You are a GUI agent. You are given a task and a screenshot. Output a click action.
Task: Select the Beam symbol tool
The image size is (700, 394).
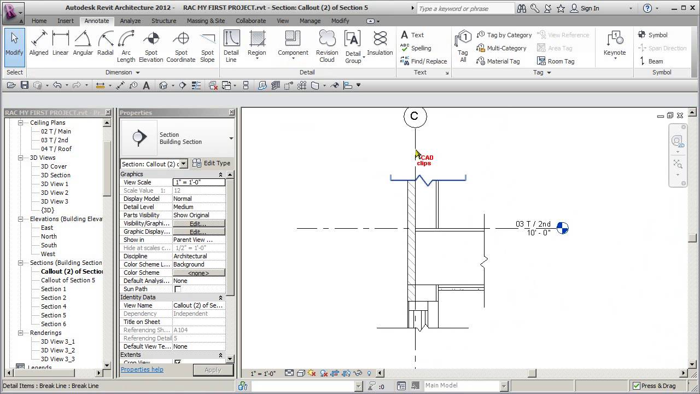651,61
